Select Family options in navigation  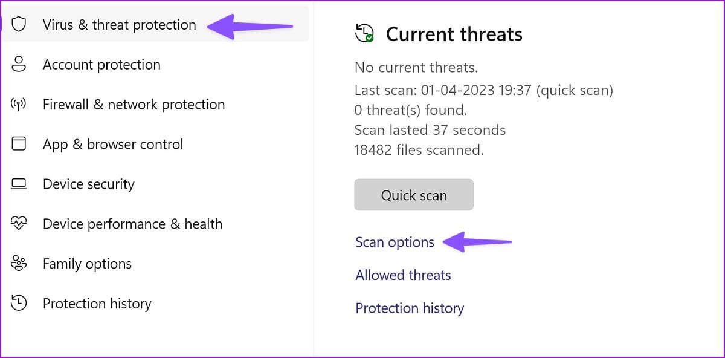click(155, 264)
